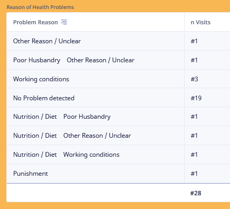Select the Punishment row
The height and width of the screenshot is (209, 230).
118,174
